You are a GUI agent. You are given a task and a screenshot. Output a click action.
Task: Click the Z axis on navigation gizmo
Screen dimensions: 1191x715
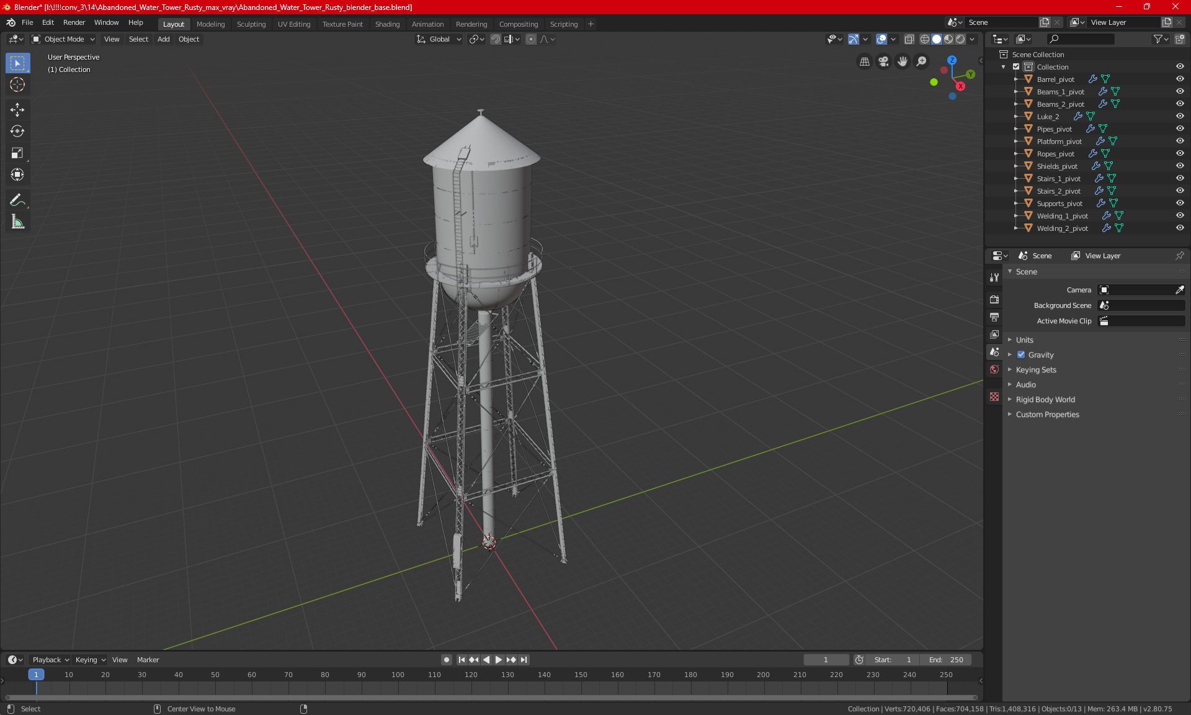click(952, 60)
